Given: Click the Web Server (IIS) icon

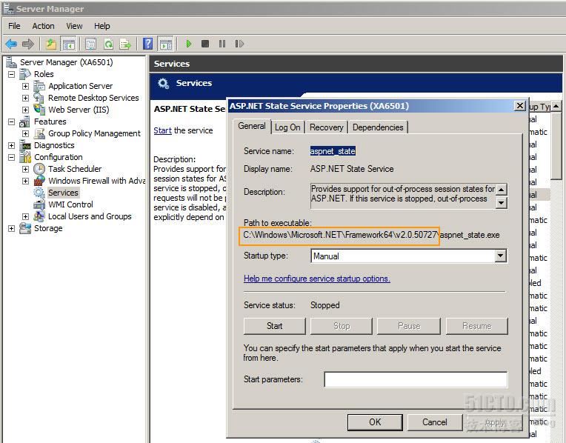Looking at the screenshot, I should (x=39, y=109).
